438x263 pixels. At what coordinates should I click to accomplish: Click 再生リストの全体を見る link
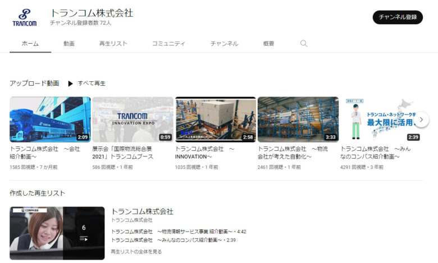(136, 252)
